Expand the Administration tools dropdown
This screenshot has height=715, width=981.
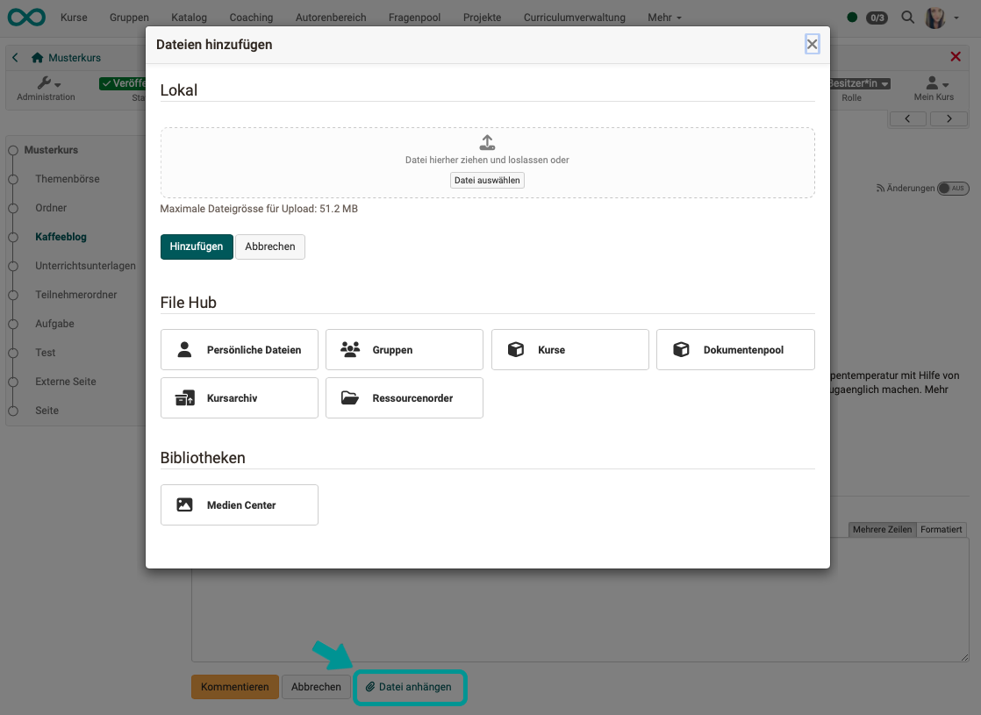click(x=47, y=84)
